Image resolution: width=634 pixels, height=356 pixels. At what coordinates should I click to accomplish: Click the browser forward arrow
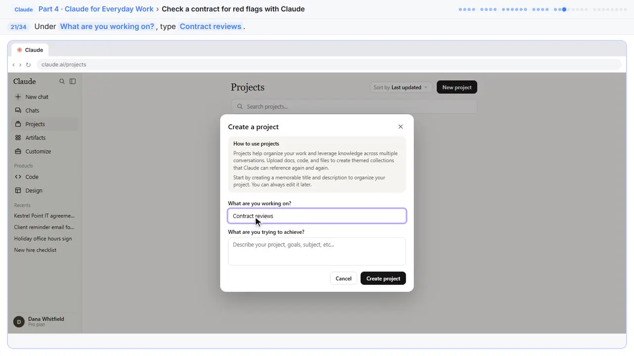(x=20, y=65)
